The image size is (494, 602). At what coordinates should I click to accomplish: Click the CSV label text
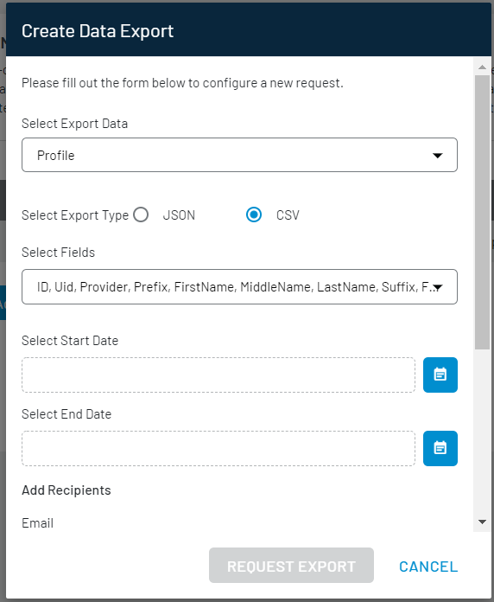(x=288, y=215)
